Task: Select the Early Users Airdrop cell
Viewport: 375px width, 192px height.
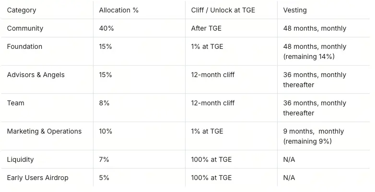Action: coord(37,178)
